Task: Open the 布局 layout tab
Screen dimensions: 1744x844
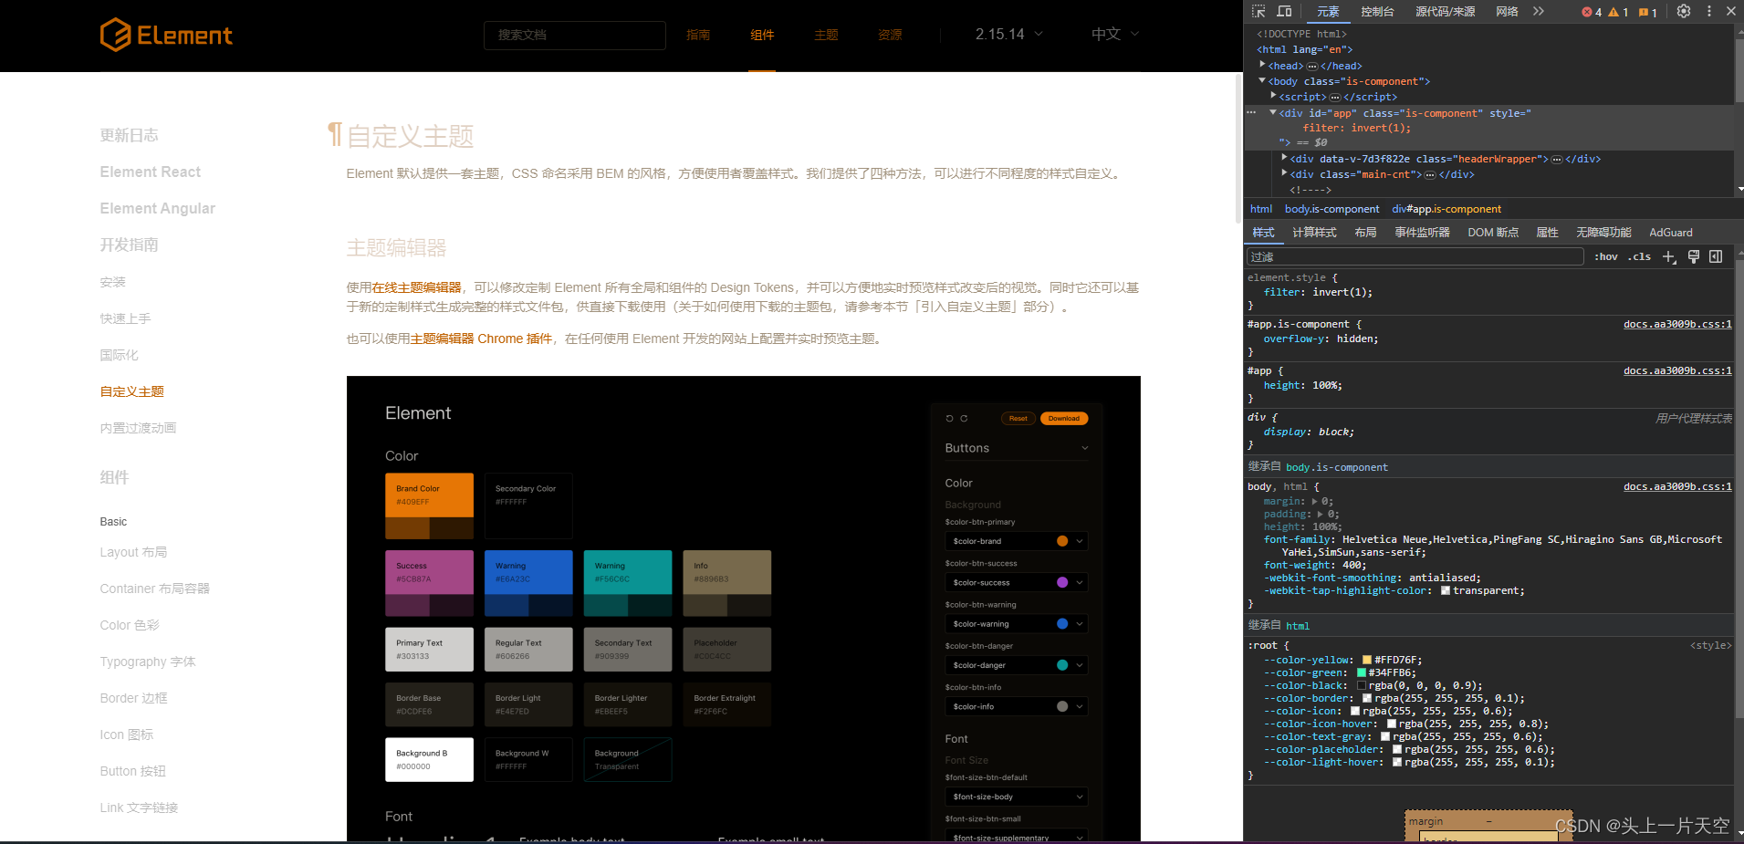Action: pos(1365,233)
